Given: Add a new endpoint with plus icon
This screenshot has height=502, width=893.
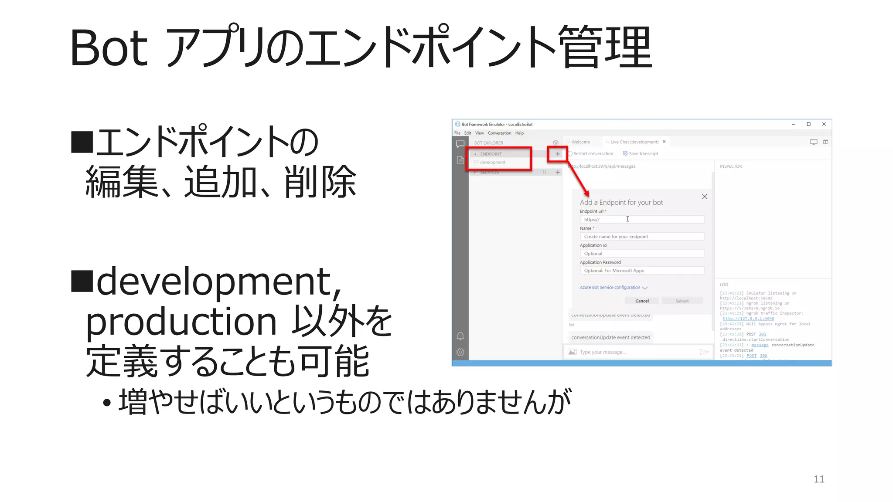Looking at the screenshot, I should point(557,154).
